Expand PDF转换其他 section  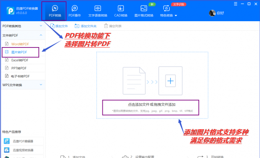[x=23, y=26]
